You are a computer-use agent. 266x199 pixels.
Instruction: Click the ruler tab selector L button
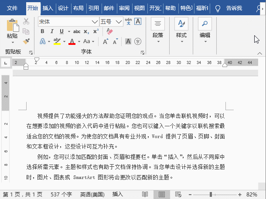[6, 63]
